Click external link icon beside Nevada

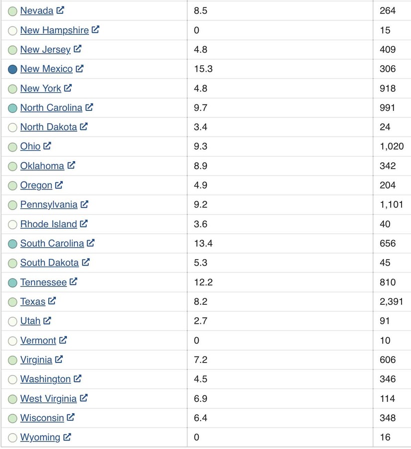pyautogui.click(x=60, y=10)
